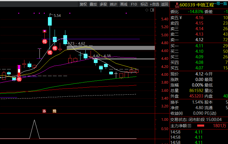
Task: Click the 主力净额 1801万 value
Action: (x=219, y=126)
